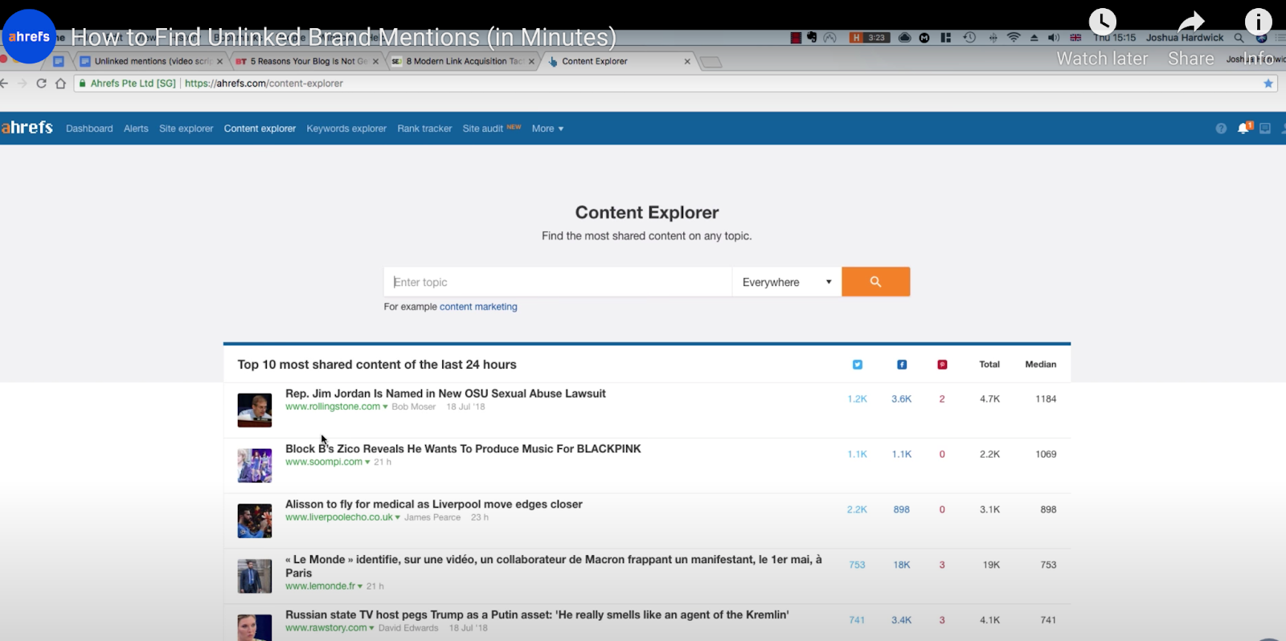Expand the More menu in Ahrefs navigation
1286x641 pixels.
tap(547, 129)
